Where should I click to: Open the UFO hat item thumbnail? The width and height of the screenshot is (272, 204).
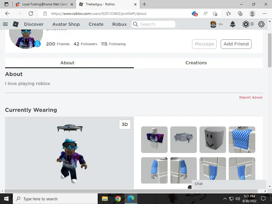tap(184, 140)
